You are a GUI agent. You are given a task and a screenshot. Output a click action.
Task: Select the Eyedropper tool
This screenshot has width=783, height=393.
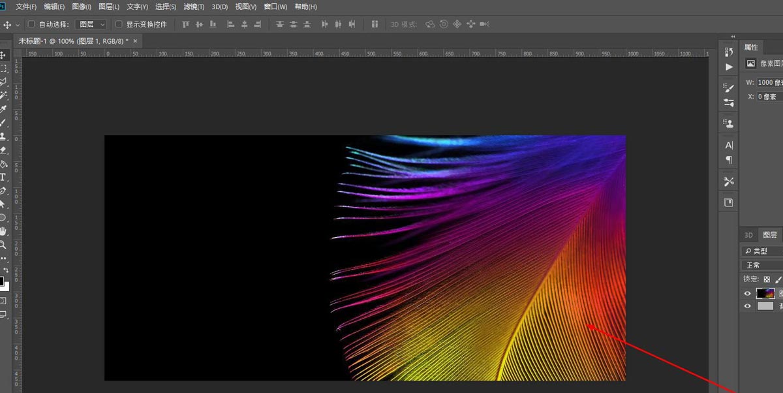point(3,109)
